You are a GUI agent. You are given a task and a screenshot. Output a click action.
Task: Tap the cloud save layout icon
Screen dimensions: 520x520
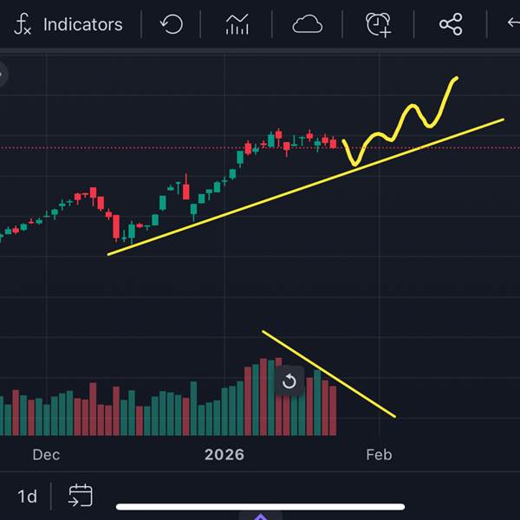pyautogui.click(x=307, y=24)
